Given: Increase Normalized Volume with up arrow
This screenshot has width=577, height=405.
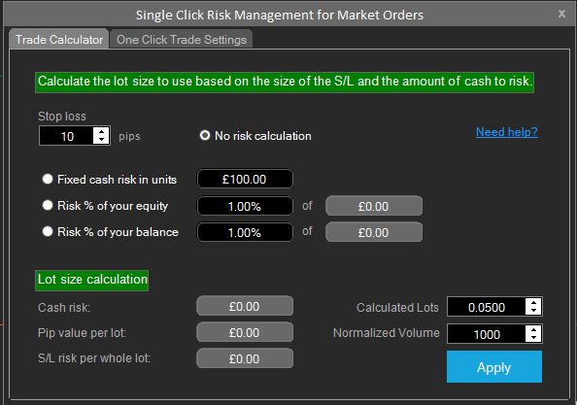Looking at the screenshot, I should (x=533, y=330).
